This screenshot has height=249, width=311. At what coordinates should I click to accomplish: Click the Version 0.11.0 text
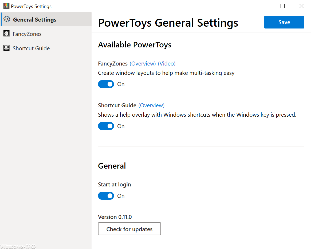point(115,217)
